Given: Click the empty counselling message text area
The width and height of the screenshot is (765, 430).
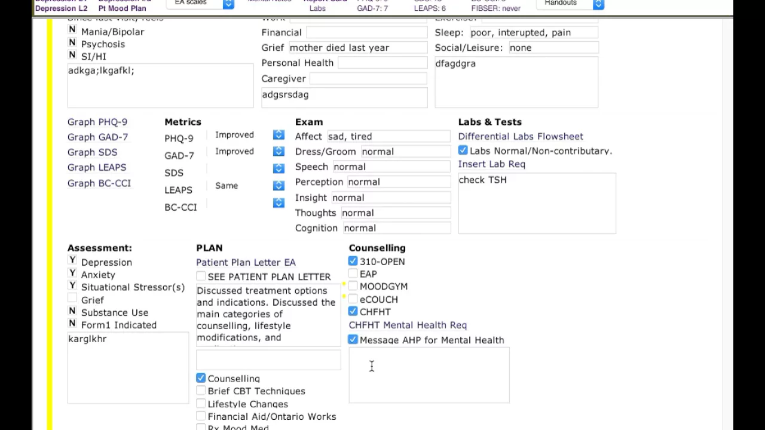Looking at the screenshot, I should (429, 375).
